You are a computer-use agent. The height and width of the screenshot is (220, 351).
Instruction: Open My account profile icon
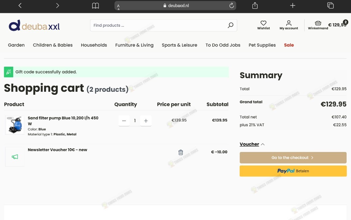click(289, 23)
